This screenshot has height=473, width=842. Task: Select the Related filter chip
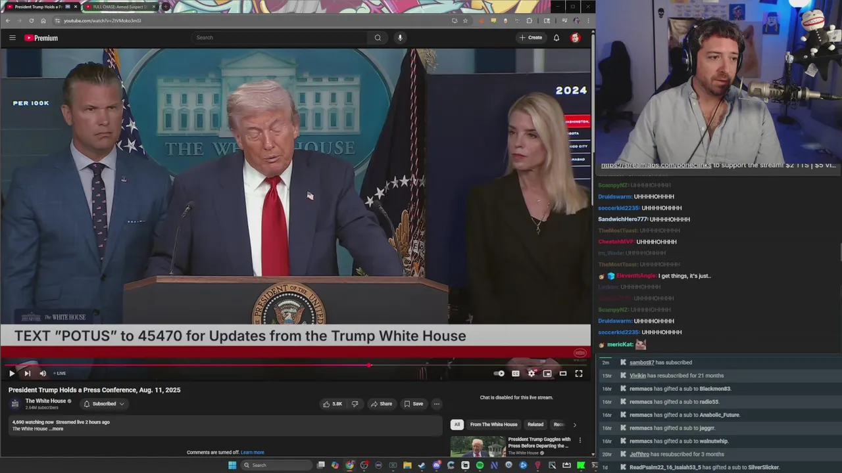[535, 424]
